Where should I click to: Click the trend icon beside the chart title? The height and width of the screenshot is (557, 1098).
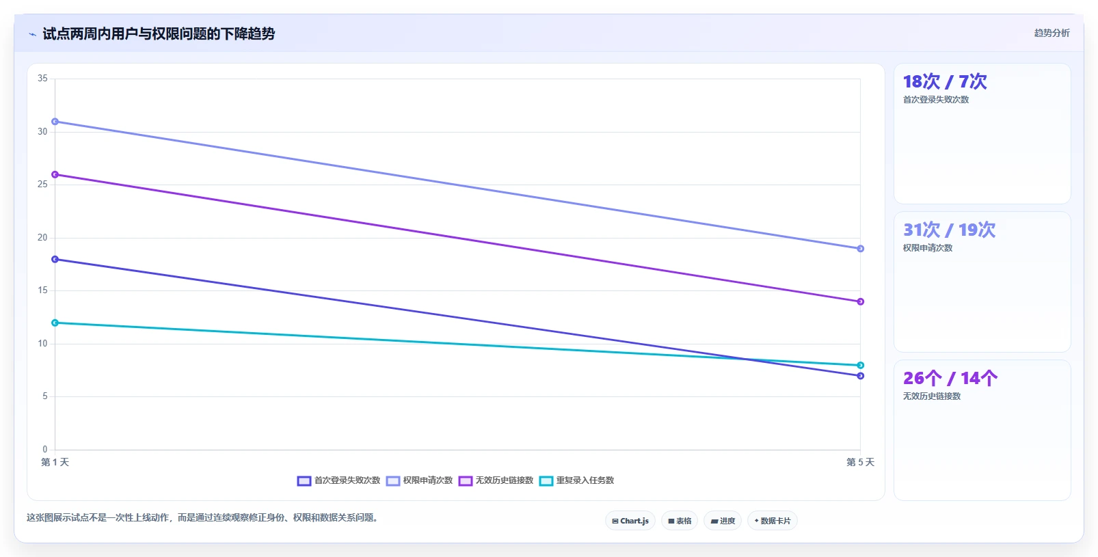(32, 34)
